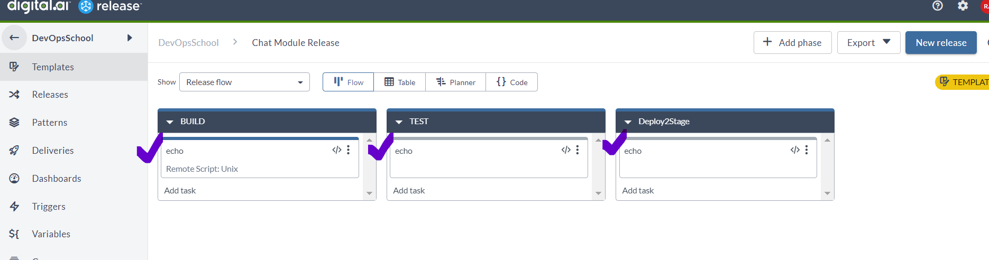Screen dimensions: 989x260
Task: Expand the DevOpsSchool folder arrow
Action: 130,38
